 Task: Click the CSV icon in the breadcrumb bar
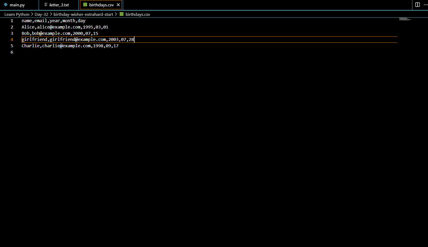[121, 14]
